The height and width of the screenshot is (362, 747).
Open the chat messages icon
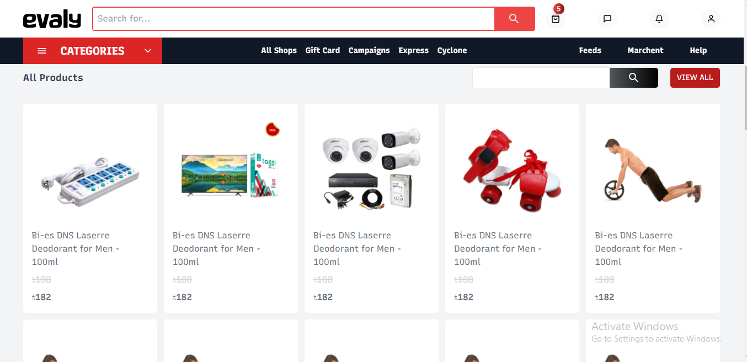point(607,19)
